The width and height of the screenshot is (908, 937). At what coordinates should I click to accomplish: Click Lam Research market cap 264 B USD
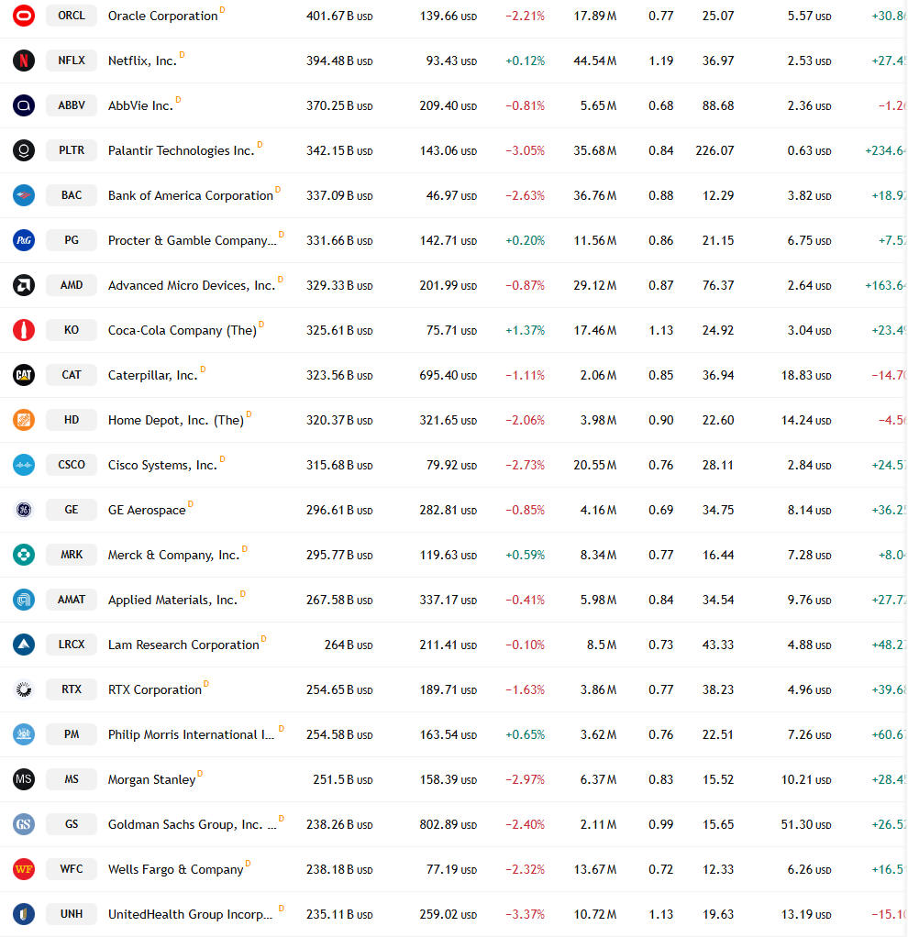(x=349, y=645)
